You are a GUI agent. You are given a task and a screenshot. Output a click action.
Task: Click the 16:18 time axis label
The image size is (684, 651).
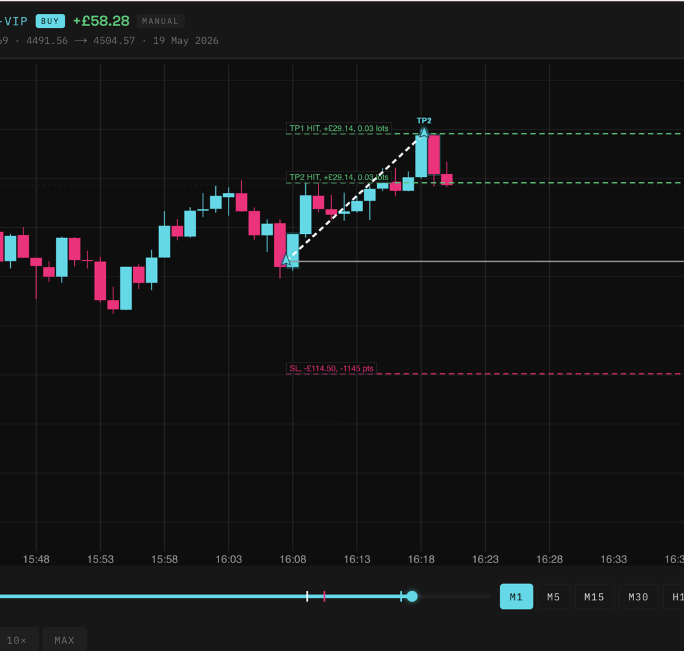421,559
